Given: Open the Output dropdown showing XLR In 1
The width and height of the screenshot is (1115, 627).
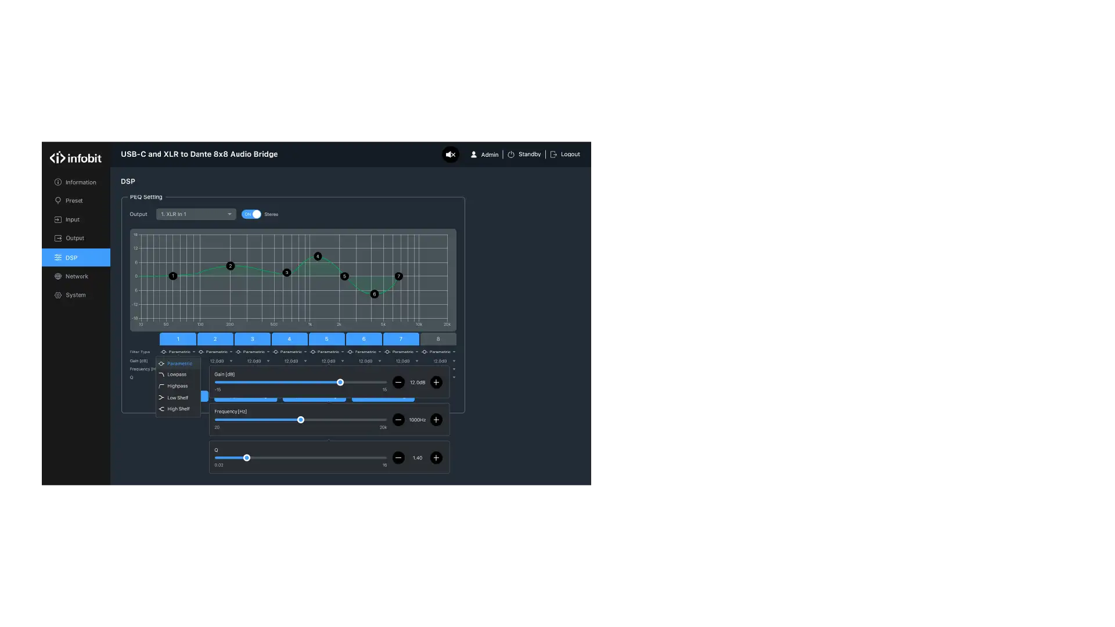Looking at the screenshot, I should pyautogui.click(x=196, y=214).
